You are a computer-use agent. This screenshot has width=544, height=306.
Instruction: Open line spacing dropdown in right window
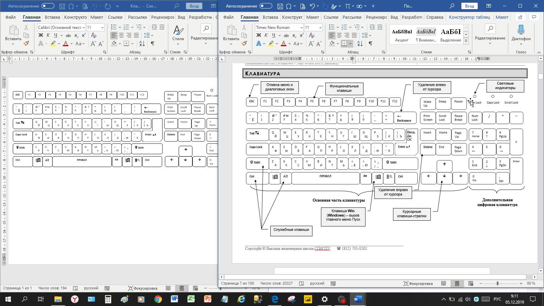pyautogui.click(x=370, y=35)
